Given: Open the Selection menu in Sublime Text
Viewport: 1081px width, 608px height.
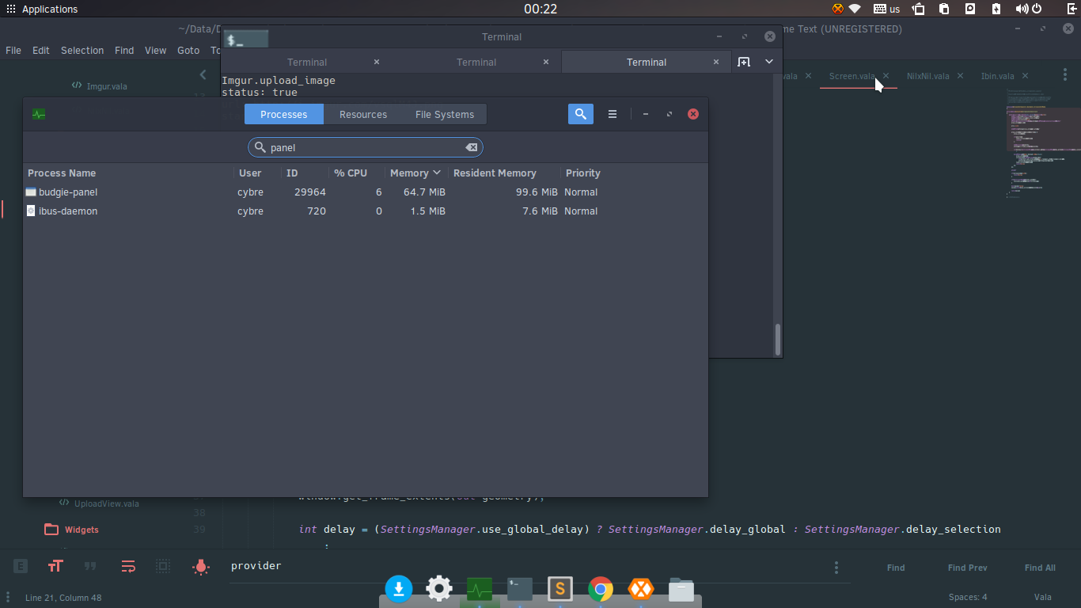Looking at the screenshot, I should tap(82, 50).
